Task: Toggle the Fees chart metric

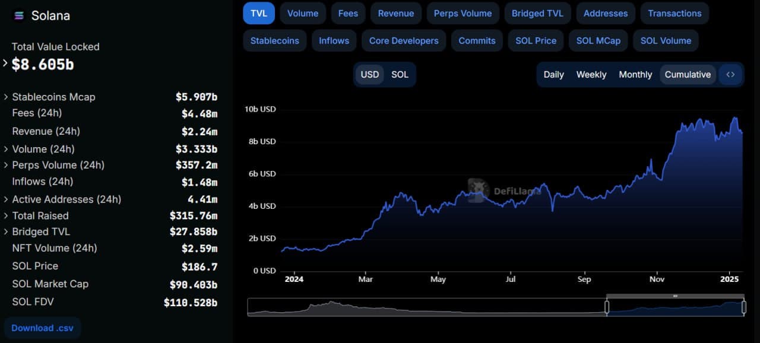Action: point(348,13)
